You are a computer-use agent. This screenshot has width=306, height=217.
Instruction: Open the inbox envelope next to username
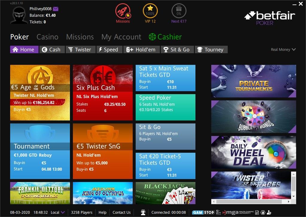tap(56, 9)
